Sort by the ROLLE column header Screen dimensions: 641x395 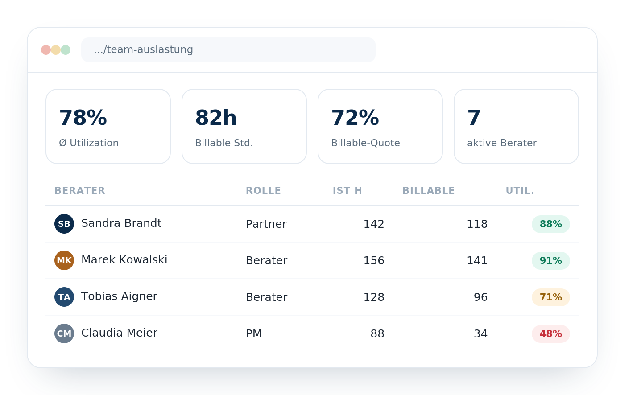point(264,191)
